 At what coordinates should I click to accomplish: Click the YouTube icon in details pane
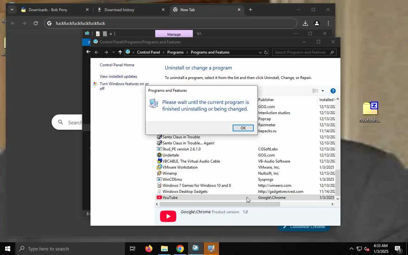click(x=168, y=216)
